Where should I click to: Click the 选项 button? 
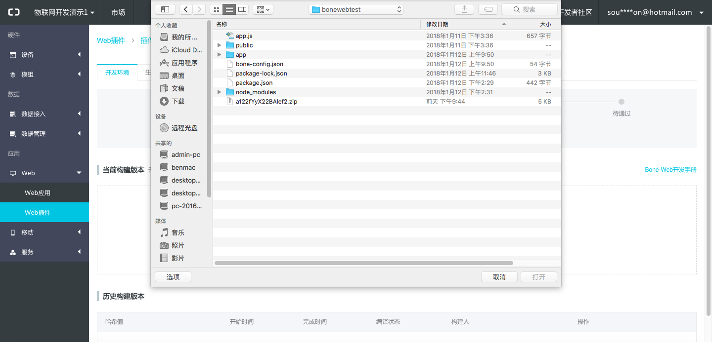(173, 277)
